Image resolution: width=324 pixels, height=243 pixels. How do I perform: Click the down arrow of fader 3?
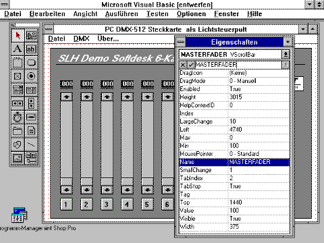click(107, 190)
